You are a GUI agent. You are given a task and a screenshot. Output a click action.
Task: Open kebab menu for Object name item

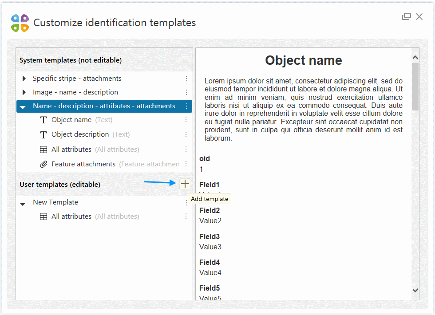(186, 120)
